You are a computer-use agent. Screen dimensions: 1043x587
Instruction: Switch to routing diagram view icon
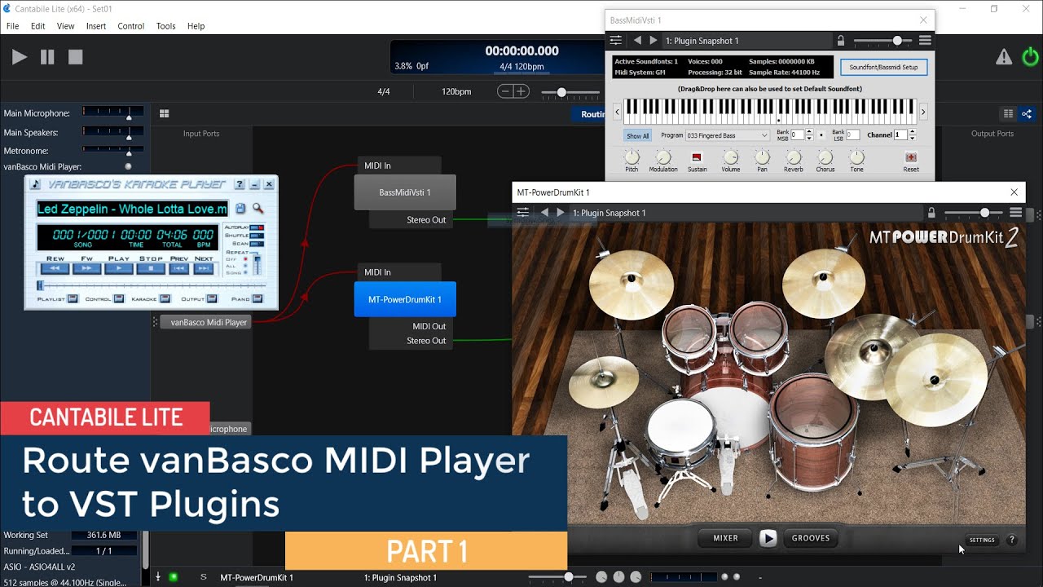[x=1027, y=114]
